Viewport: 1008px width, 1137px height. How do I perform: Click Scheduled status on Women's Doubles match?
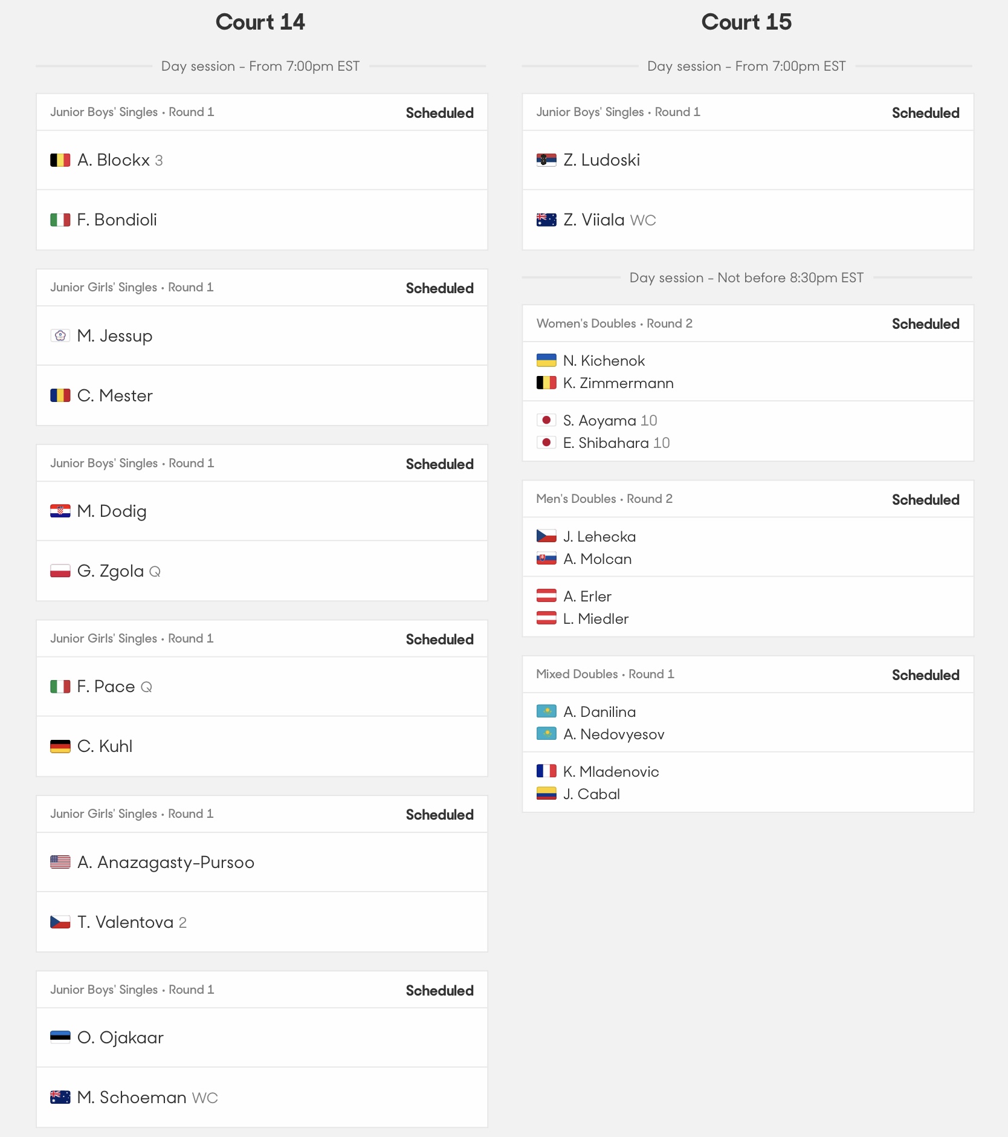pos(925,324)
